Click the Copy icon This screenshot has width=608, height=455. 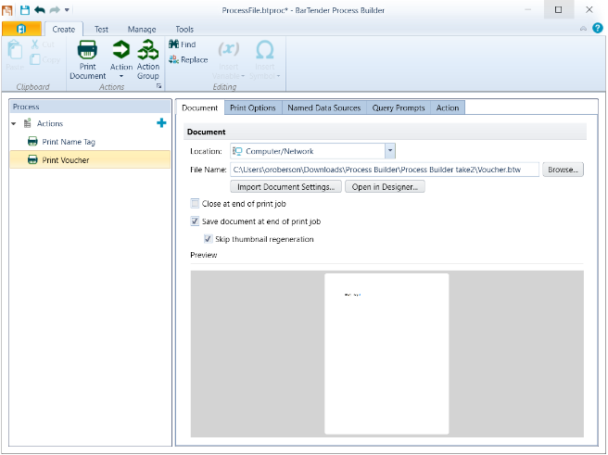pyautogui.click(x=35, y=59)
